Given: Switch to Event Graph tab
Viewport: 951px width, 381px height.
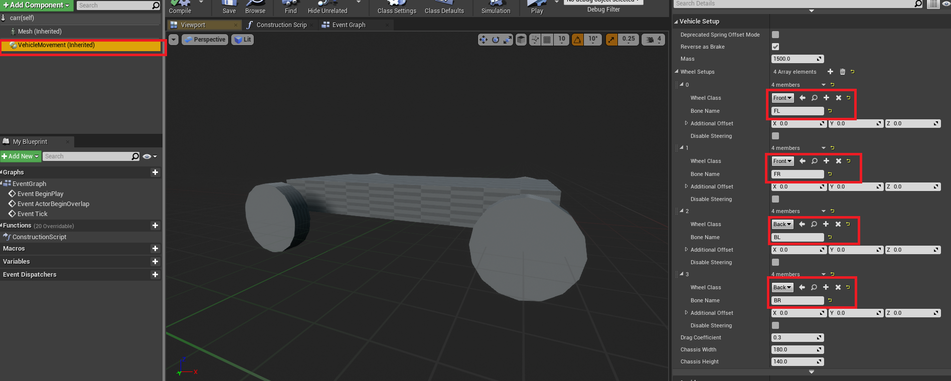Looking at the screenshot, I should pyautogui.click(x=355, y=25).
